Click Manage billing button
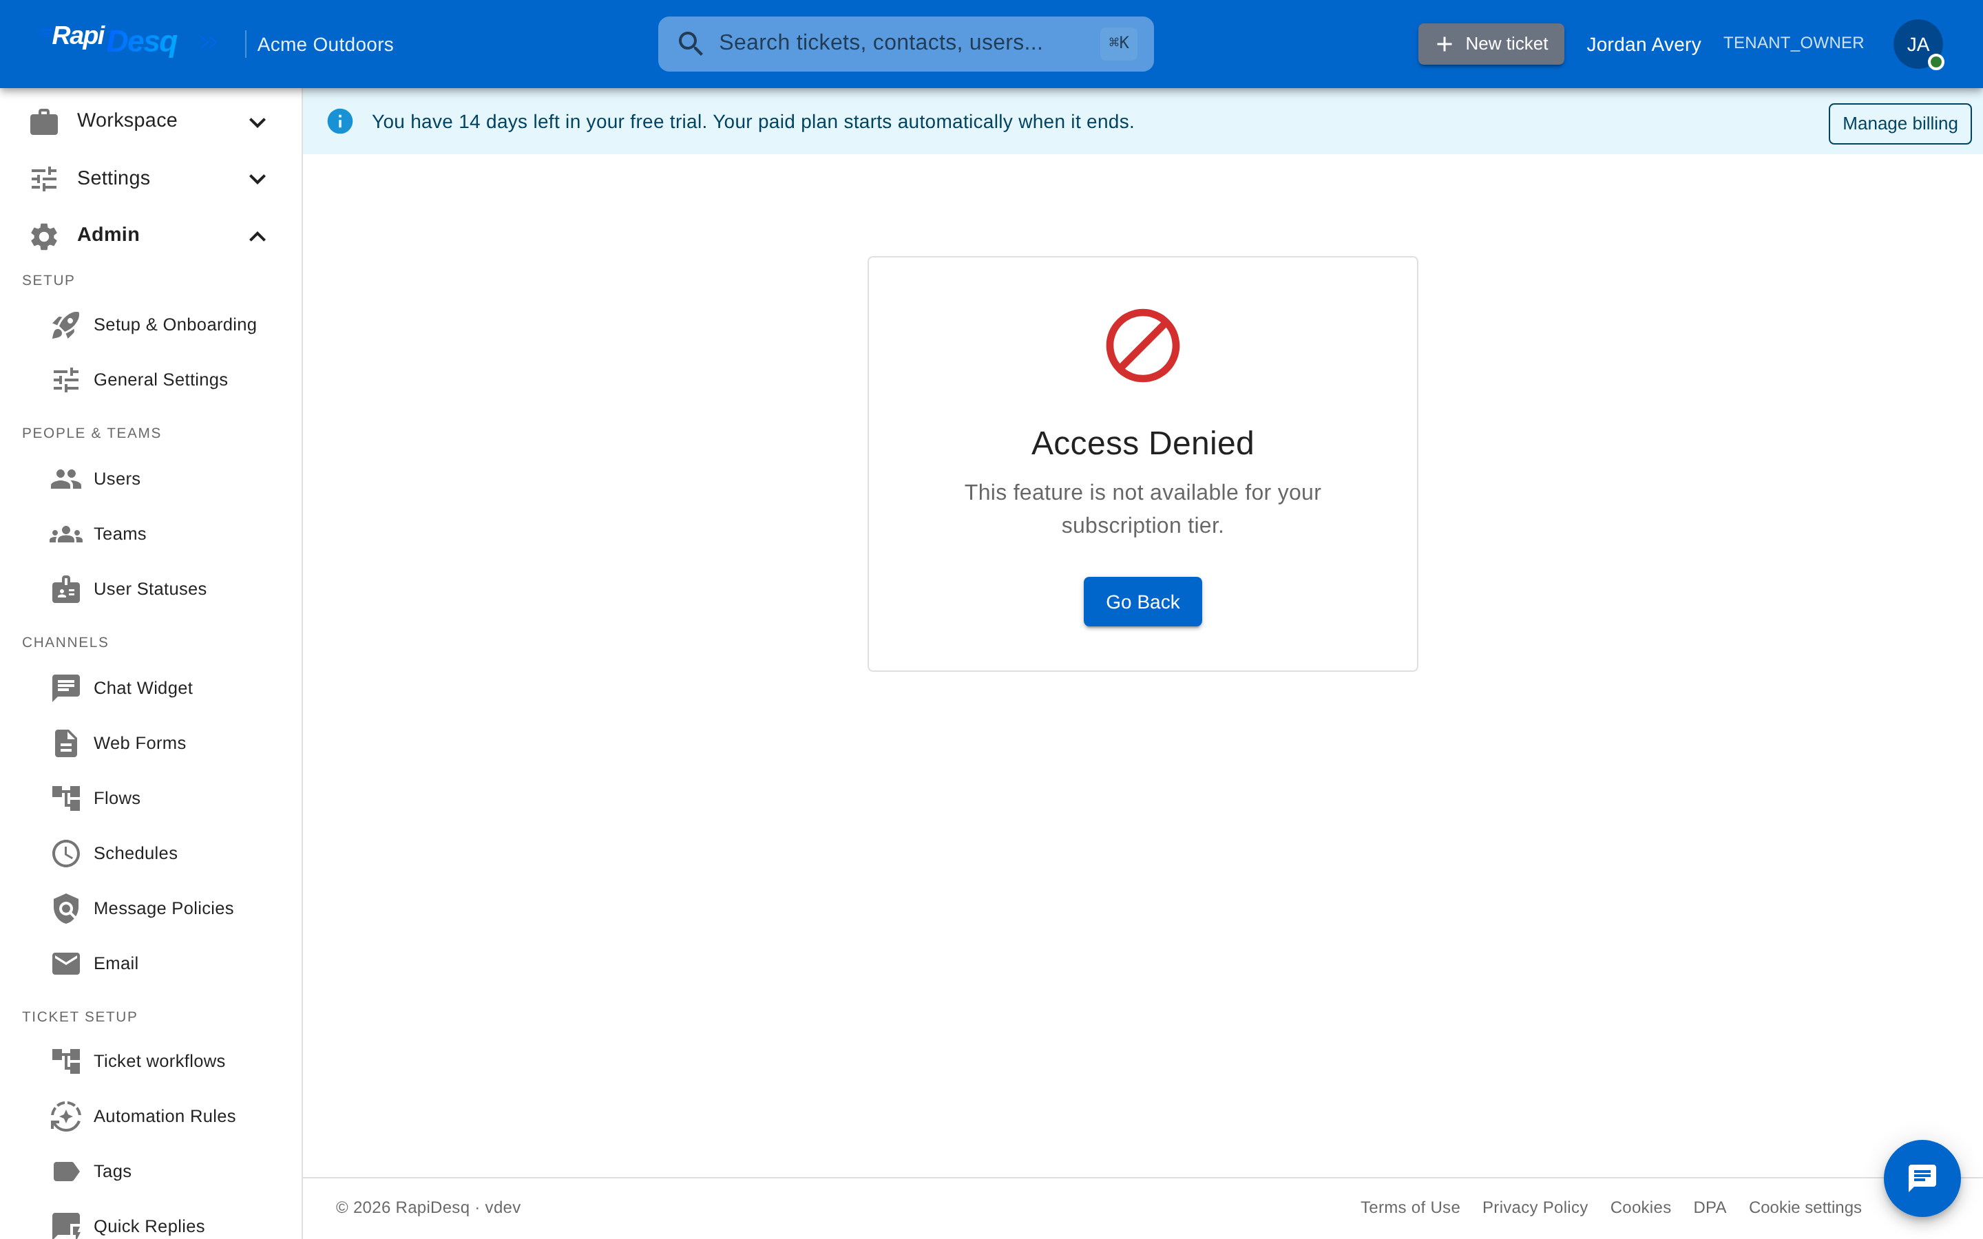Viewport: 1983px width, 1239px height. (x=1900, y=124)
